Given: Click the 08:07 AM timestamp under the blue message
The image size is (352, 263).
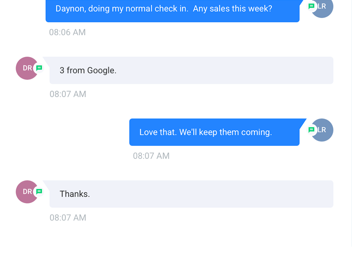Looking at the screenshot, I should [x=151, y=156].
